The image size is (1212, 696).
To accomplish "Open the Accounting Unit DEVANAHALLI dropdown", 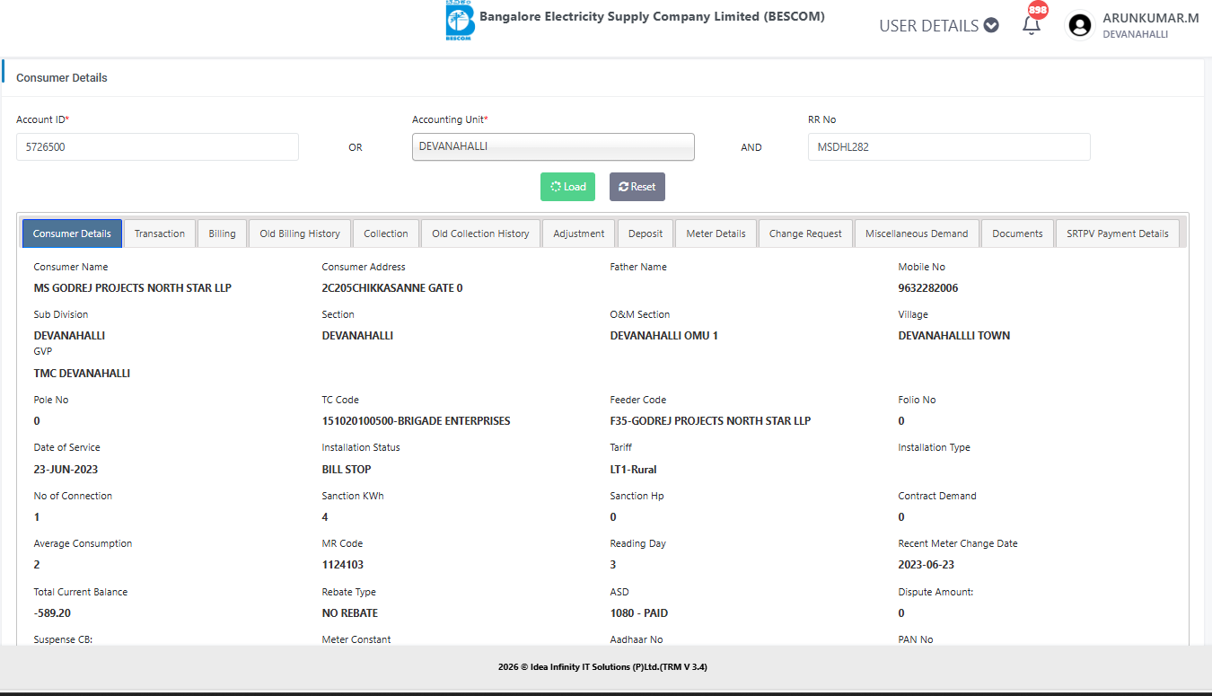I will 553,146.
